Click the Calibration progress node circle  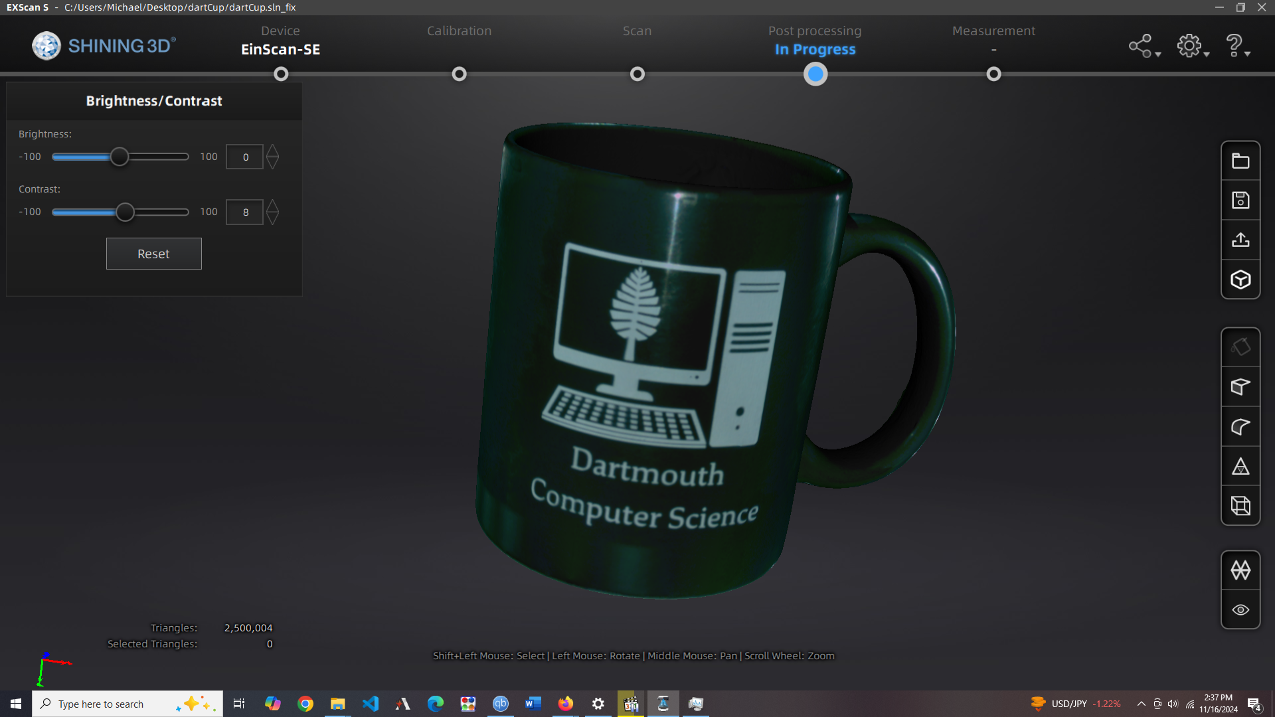[x=459, y=74]
